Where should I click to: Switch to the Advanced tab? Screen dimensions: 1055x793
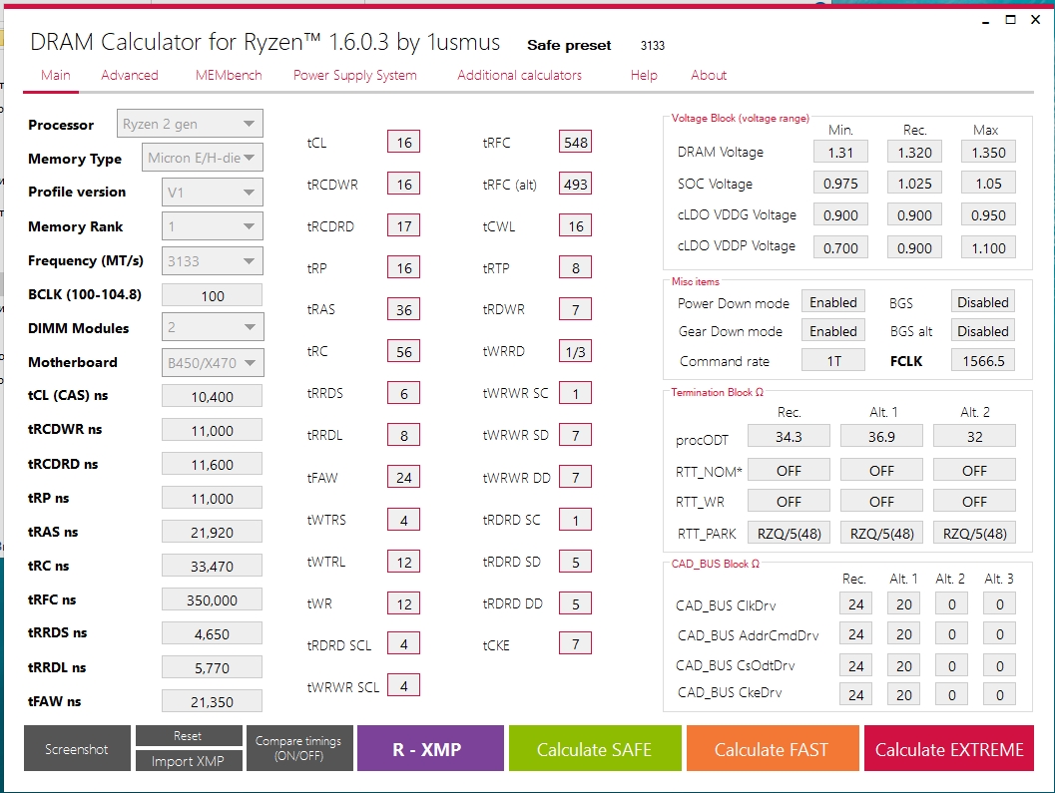[x=129, y=76]
